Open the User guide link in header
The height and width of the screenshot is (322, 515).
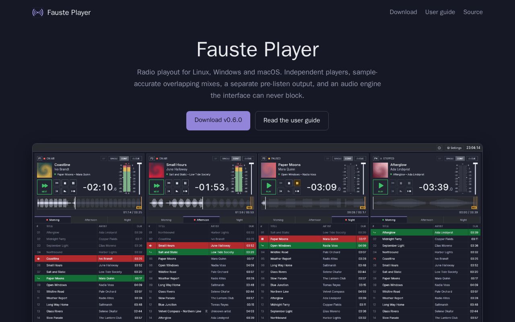coord(440,12)
